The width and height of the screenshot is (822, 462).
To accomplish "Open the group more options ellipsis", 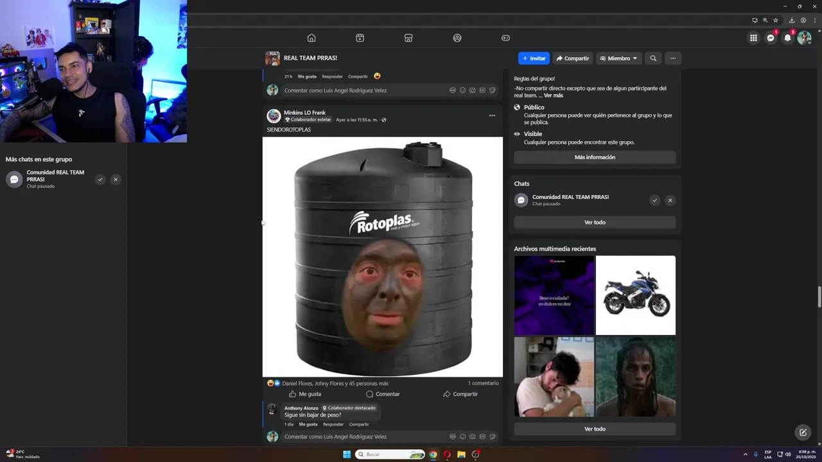I will tap(673, 58).
